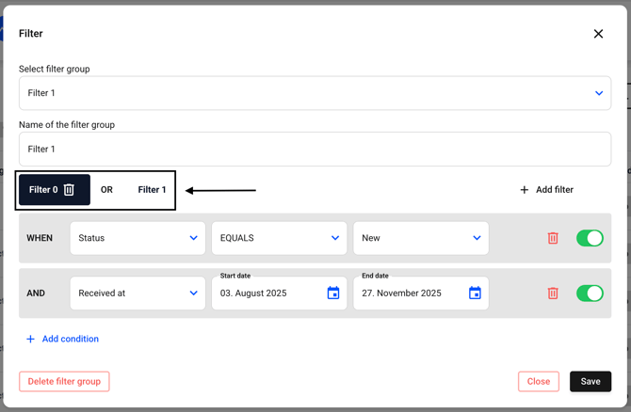Delete the Status condition row
631x412 pixels.
(x=553, y=238)
